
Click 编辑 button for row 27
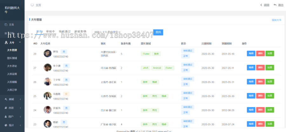251,67
